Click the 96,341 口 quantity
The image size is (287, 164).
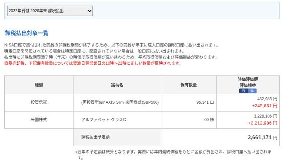[205, 102]
